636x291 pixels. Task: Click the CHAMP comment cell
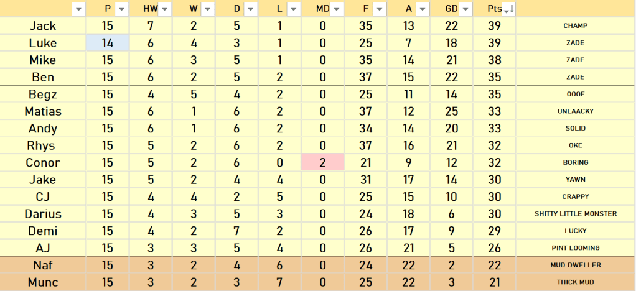575,26
